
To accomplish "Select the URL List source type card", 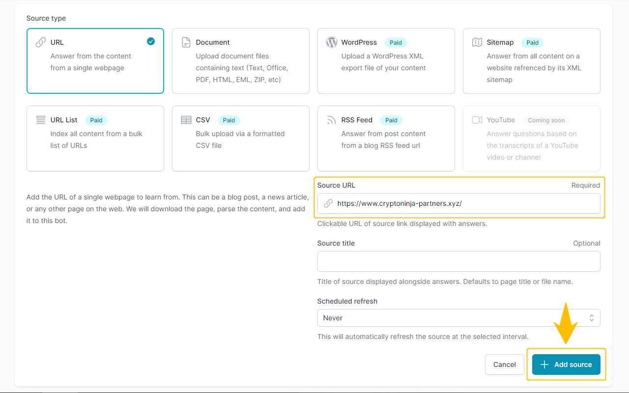I will point(95,139).
